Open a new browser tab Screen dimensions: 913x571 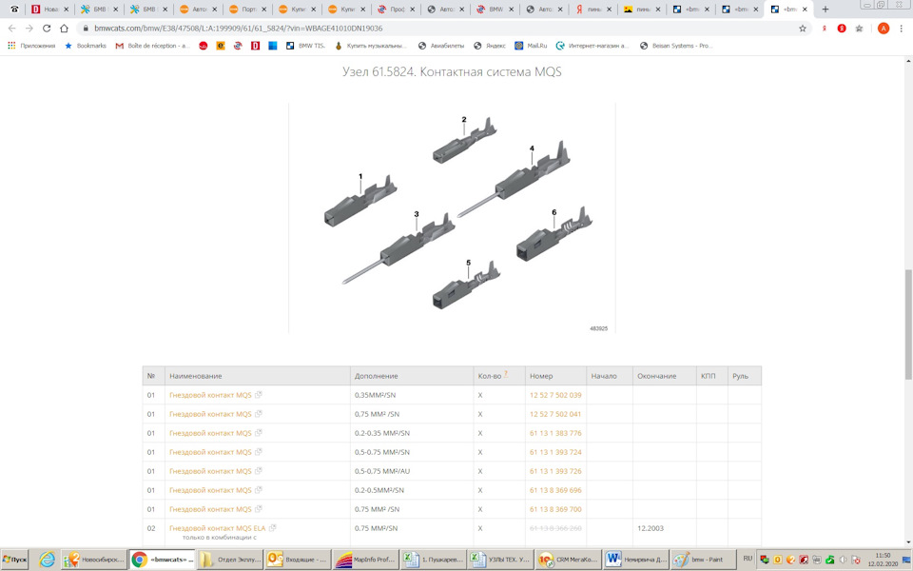click(825, 10)
